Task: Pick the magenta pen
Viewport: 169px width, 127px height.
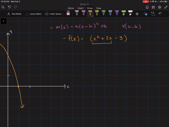Action: [x=83, y=13]
